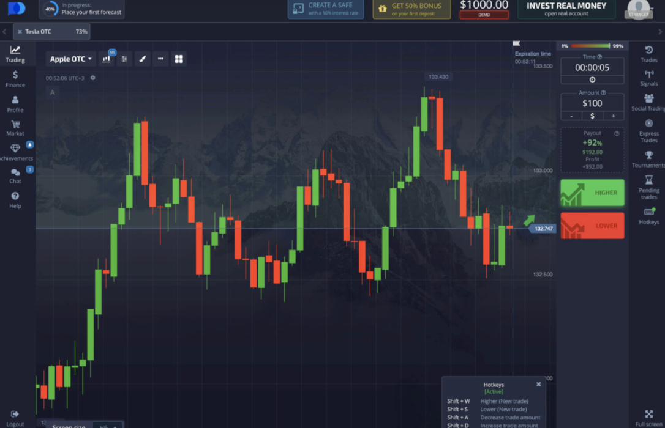Open timezone settings gear beside UTC+3

point(93,78)
